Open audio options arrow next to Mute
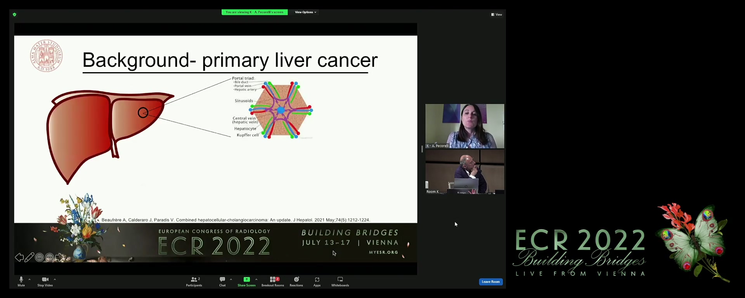 29,279
